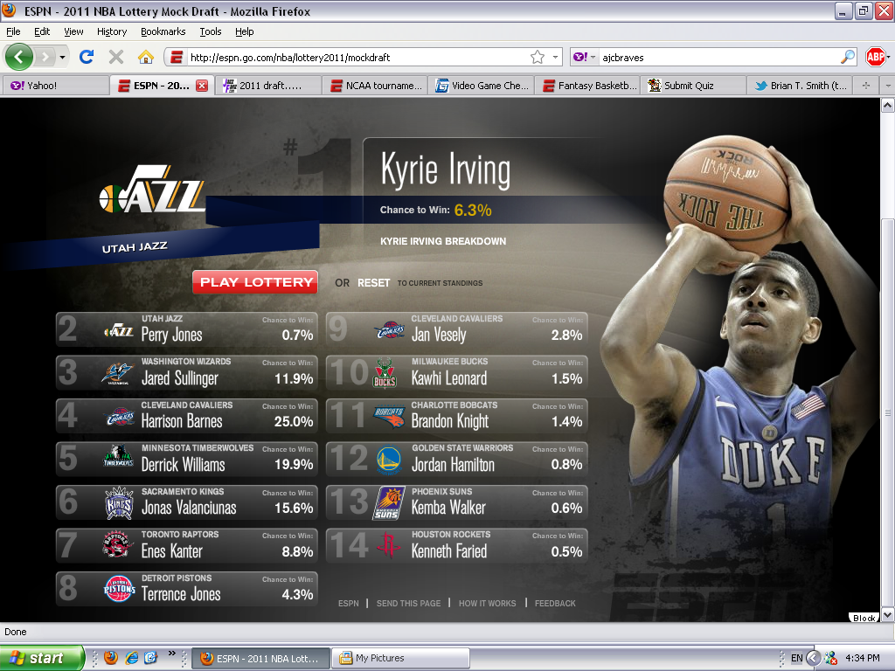Open the File menu
Image resolution: width=895 pixels, height=671 pixels.
pos(13,31)
